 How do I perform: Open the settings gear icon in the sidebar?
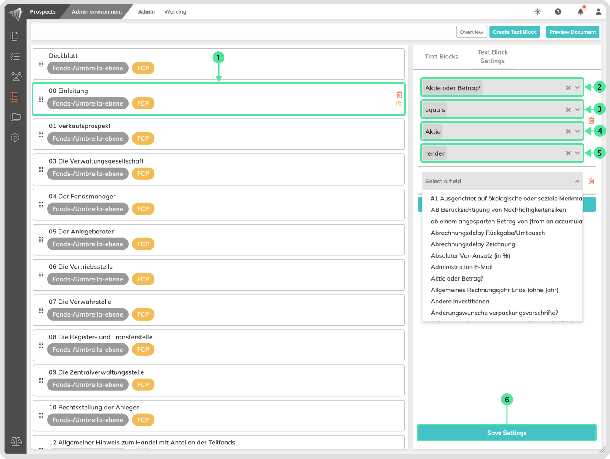click(15, 137)
